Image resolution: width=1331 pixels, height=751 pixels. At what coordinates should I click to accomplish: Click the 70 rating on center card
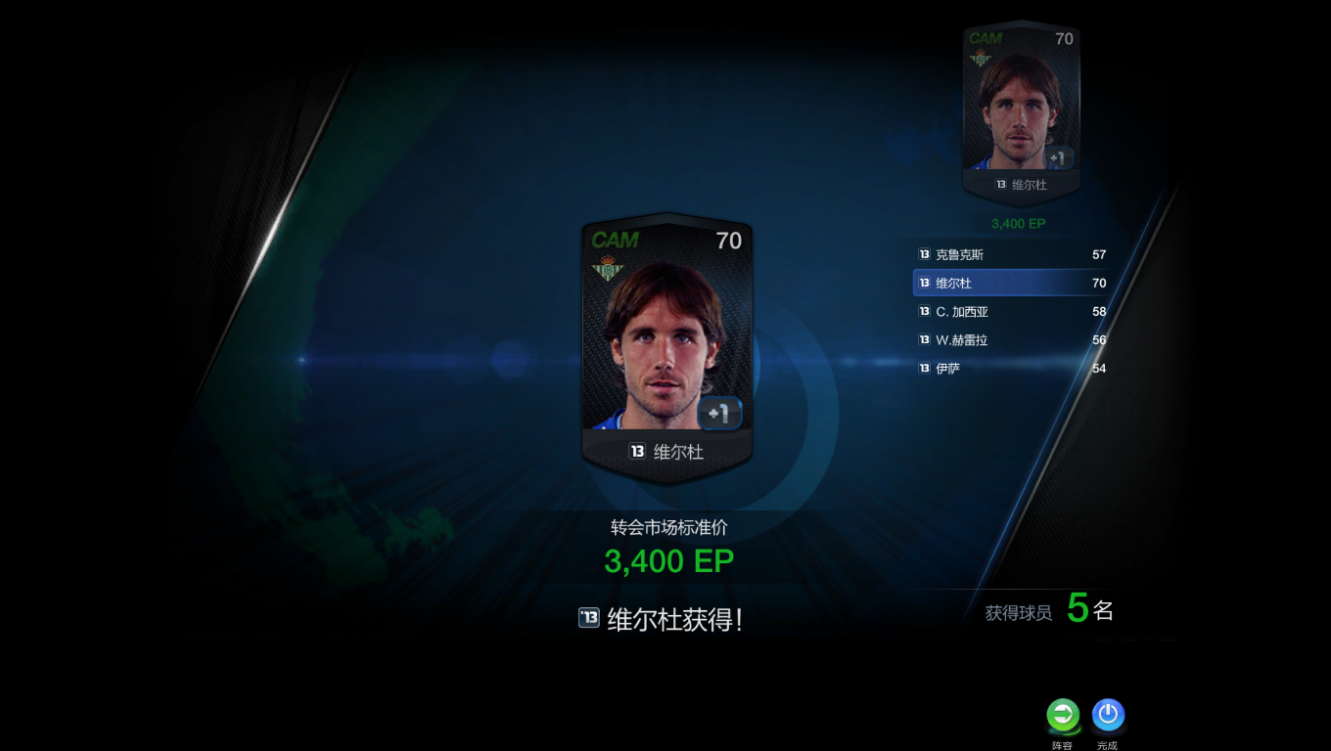pyautogui.click(x=729, y=241)
